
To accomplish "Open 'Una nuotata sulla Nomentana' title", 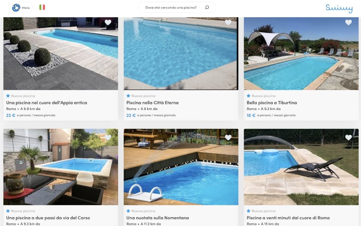I will 158,218.
